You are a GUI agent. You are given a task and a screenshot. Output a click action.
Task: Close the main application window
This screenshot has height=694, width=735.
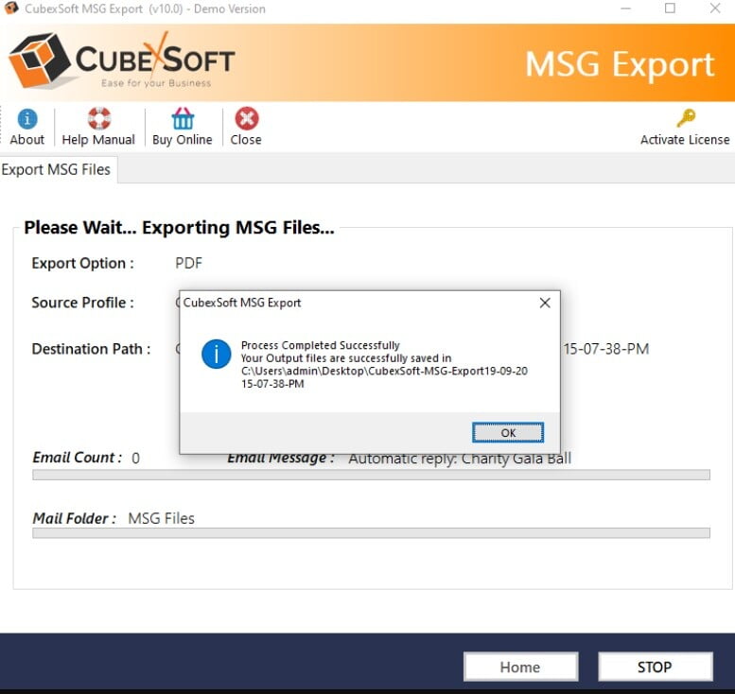point(715,9)
